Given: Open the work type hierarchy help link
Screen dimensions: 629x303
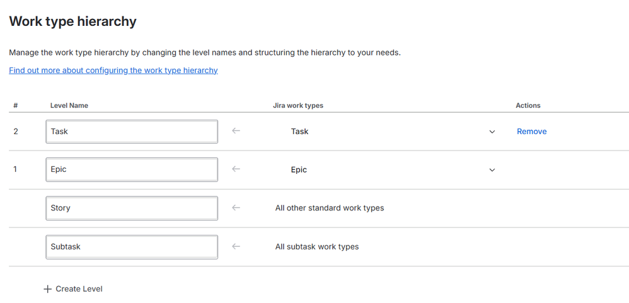Looking at the screenshot, I should point(113,71).
